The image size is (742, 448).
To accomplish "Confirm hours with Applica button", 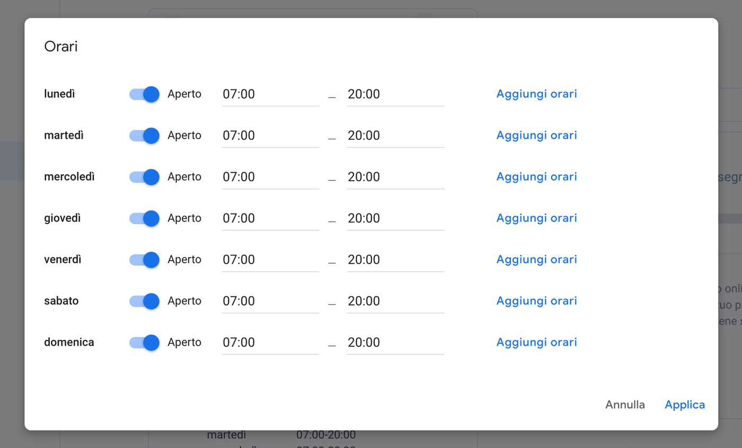I will click(685, 405).
